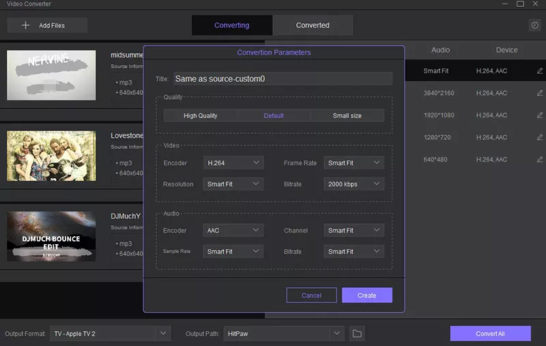This screenshot has height=346, width=546.
Task: Edit the 1280*720 preset pencil icon
Action: coord(540,137)
